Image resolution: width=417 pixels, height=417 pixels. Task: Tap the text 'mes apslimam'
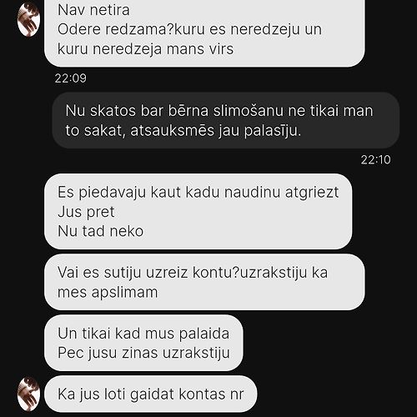[108, 292]
